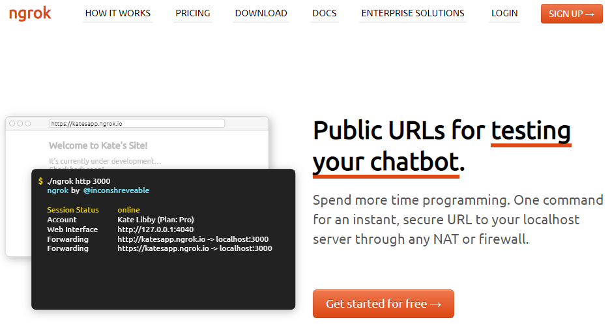
Task: Click the Web Interface label in terminal
Action: tap(72, 229)
